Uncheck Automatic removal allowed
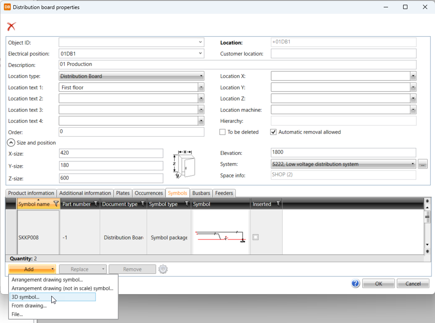This screenshot has width=435, height=323. click(273, 132)
